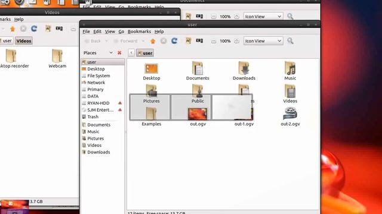Expand the Forward history dropdown arrow
This screenshot has width=382, height=214.
[143, 41]
